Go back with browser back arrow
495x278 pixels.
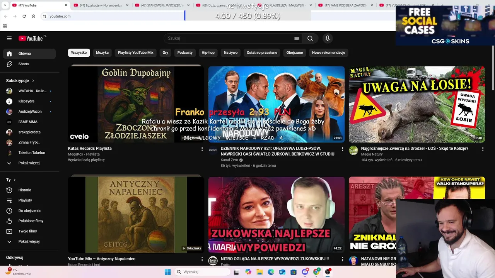[x=6, y=16]
